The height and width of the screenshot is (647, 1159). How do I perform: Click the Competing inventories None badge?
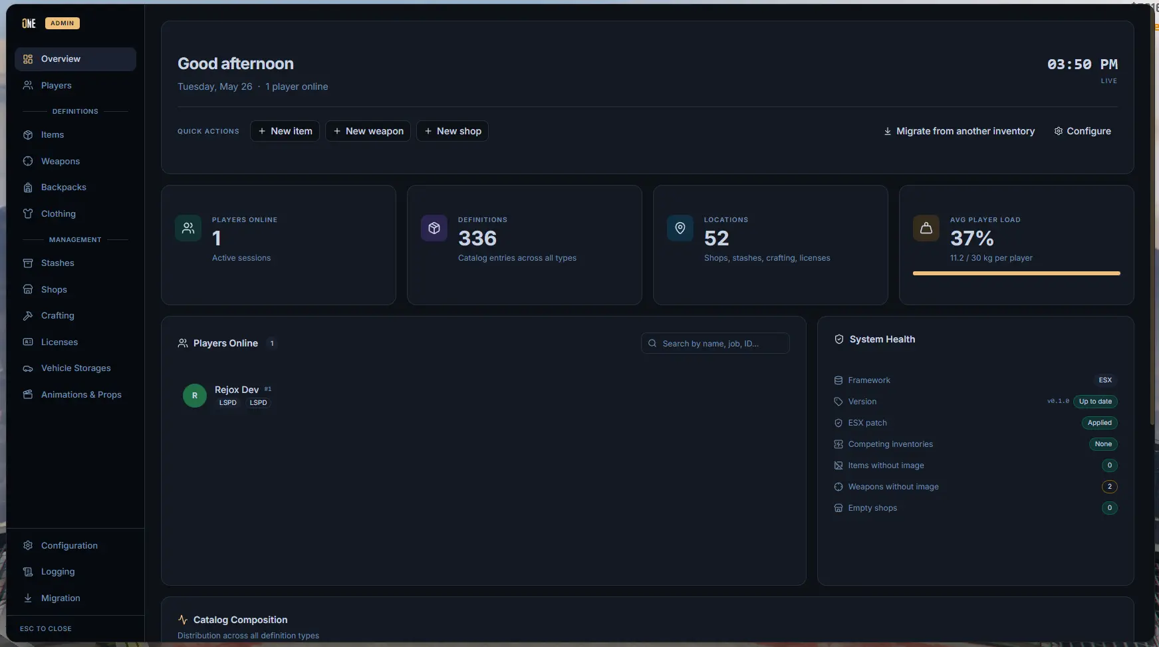pyautogui.click(x=1103, y=444)
